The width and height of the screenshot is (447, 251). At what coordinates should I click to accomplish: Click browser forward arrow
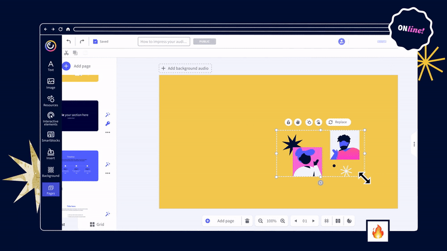[53, 29]
